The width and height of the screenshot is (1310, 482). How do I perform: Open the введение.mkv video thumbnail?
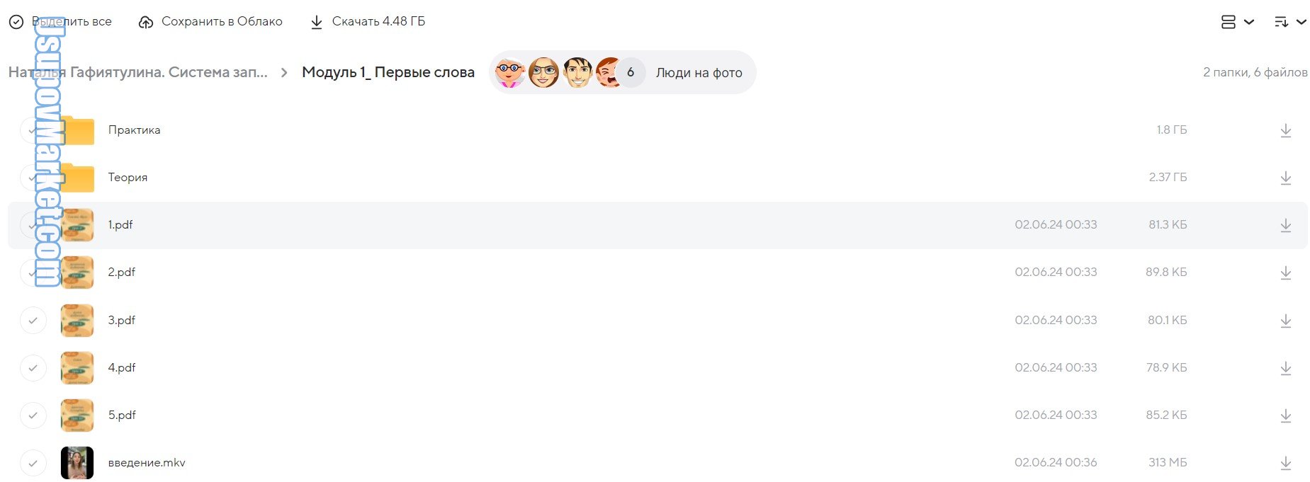pos(77,463)
